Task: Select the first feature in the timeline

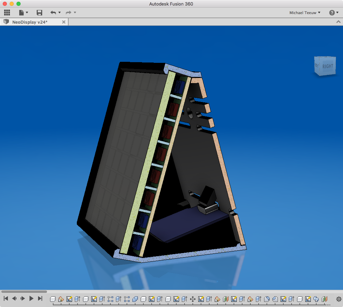Action: [53, 299]
